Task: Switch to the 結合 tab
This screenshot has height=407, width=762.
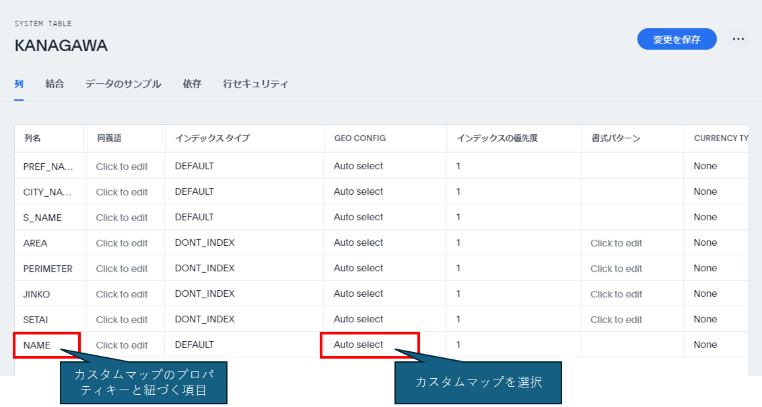Action: click(x=55, y=84)
